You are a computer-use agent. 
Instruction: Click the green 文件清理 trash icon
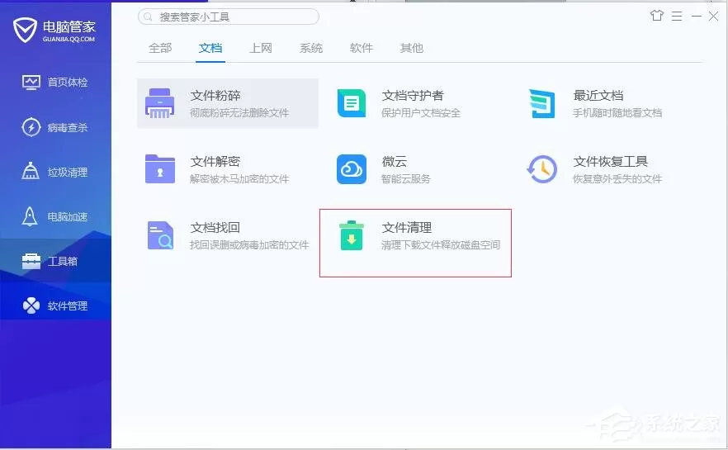click(x=352, y=235)
